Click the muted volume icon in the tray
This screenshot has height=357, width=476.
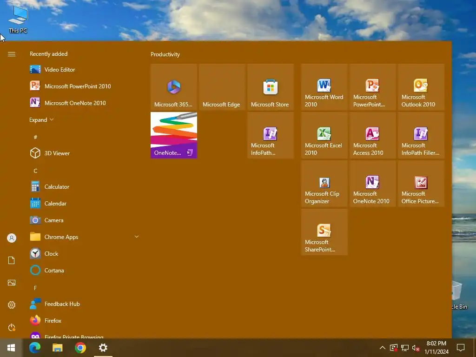[416, 348]
